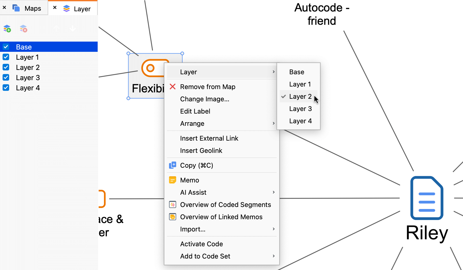The image size is (463, 270).
Task: Select Layer 4 row in the layer list
Action: pos(49,88)
